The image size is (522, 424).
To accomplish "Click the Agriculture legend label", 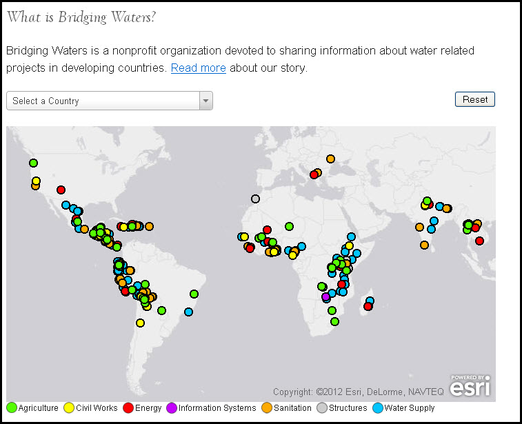I will pos(39,408).
